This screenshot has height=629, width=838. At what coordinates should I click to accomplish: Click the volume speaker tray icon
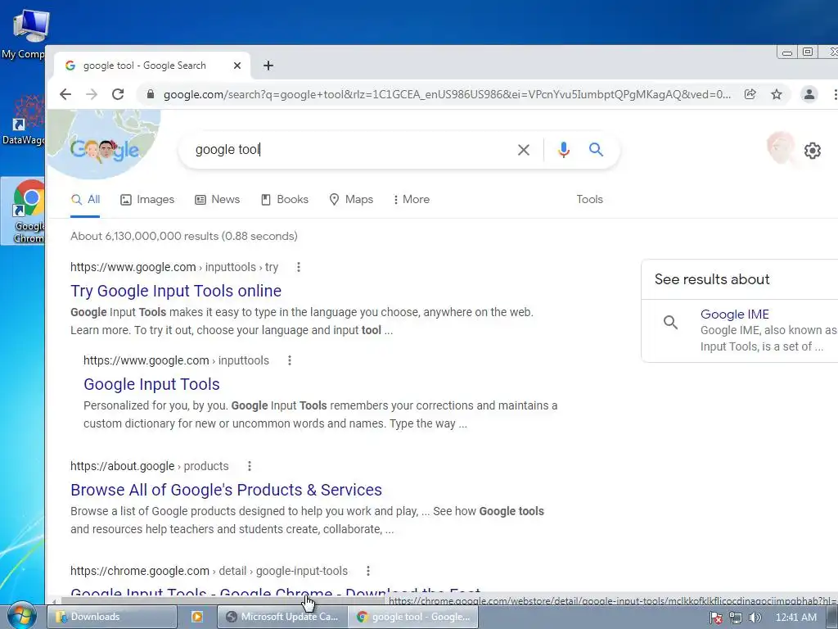tap(755, 618)
